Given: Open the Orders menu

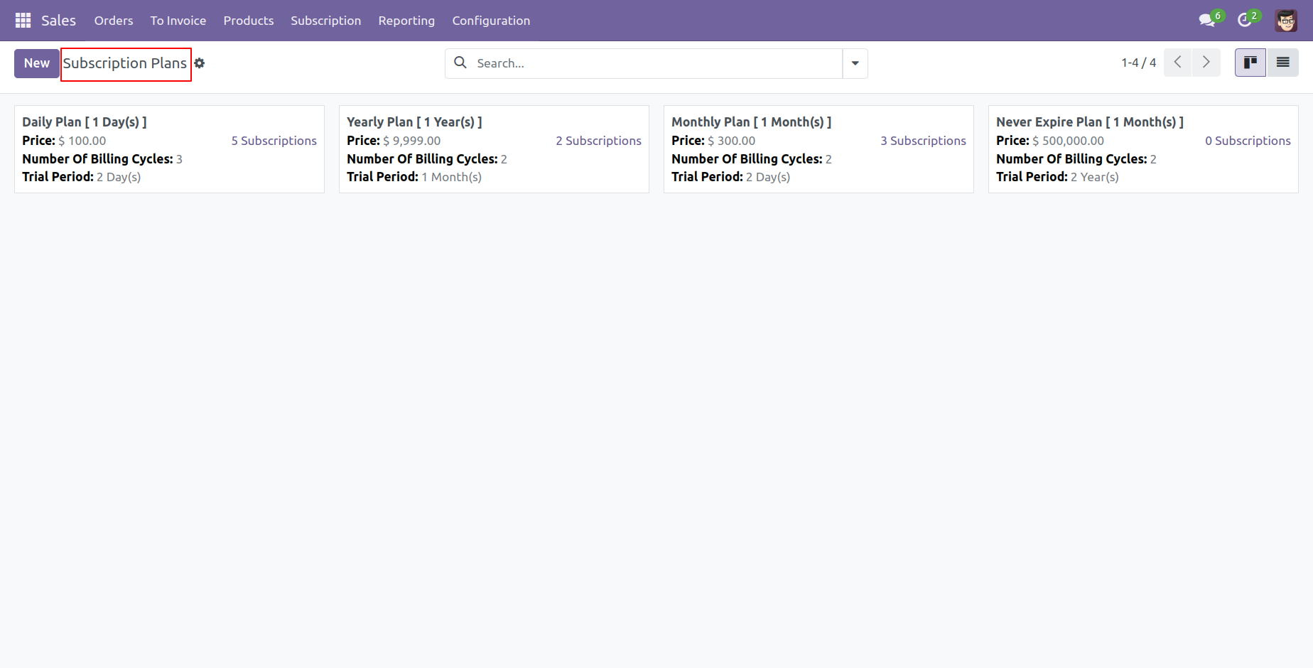Looking at the screenshot, I should click(x=114, y=21).
